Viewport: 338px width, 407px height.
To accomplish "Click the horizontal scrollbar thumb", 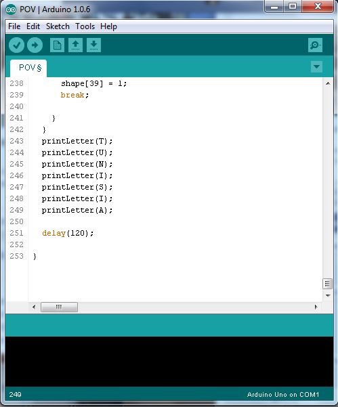I will (x=59, y=307).
